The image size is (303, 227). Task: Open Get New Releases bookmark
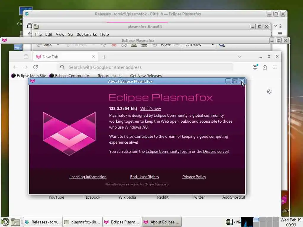coord(146,76)
